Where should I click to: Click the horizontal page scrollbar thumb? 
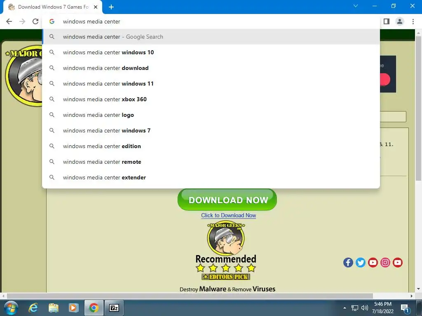pos(190,296)
